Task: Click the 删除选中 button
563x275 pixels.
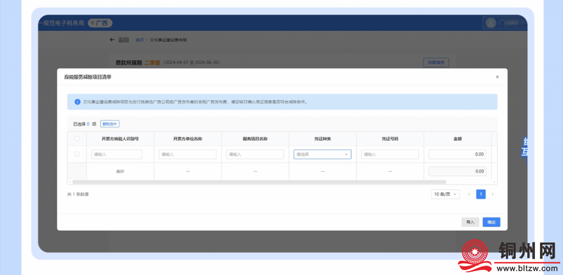Action: pos(109,124)
